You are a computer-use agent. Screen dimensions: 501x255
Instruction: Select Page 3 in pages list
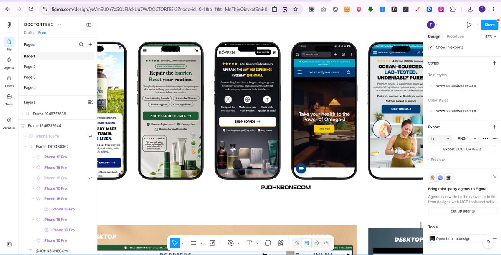[57, 77]
